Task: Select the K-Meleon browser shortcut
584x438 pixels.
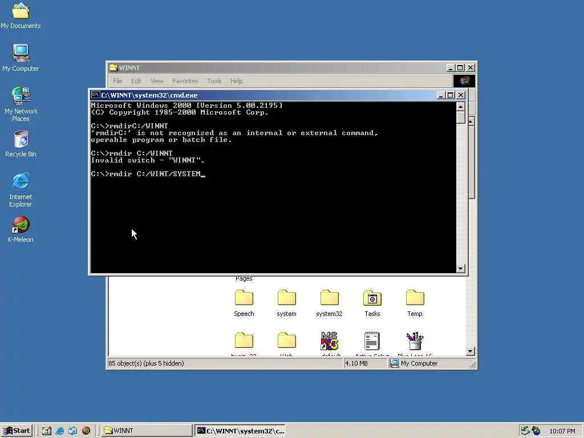Action: [x=21, y=229]
